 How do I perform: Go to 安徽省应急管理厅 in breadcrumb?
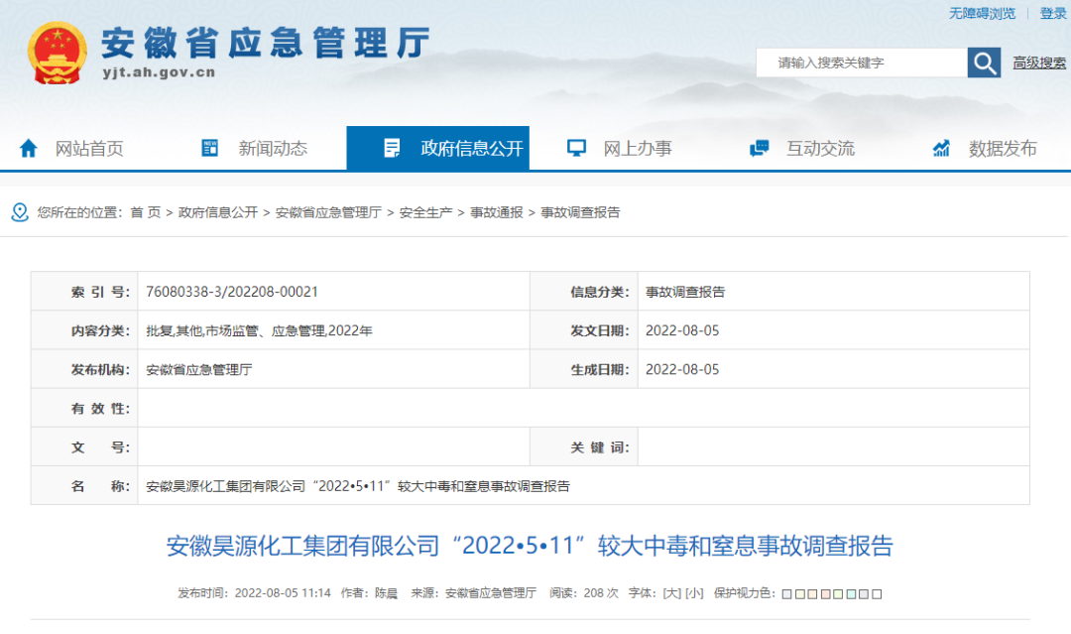[x=328, y=212]
